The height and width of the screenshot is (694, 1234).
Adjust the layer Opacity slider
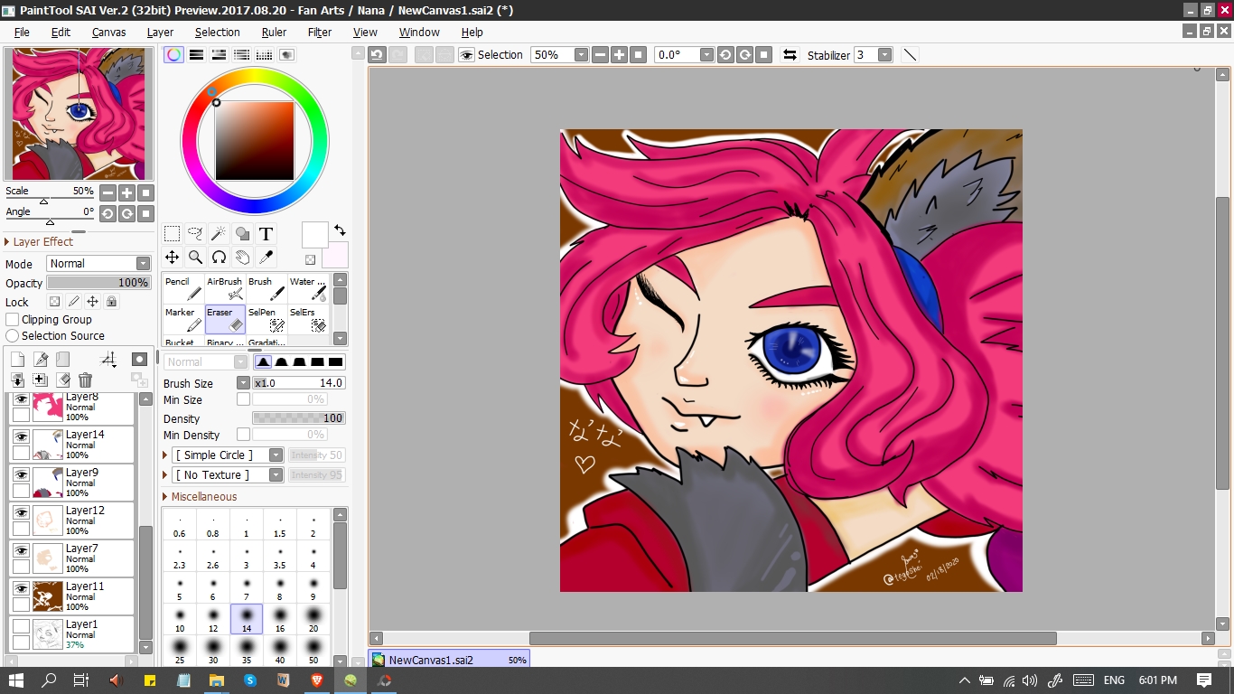(x=98, y=283)
